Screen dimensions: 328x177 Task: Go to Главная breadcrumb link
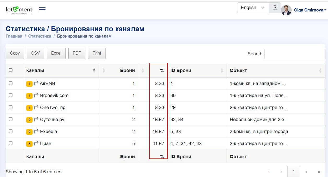(x=14, y=36)
